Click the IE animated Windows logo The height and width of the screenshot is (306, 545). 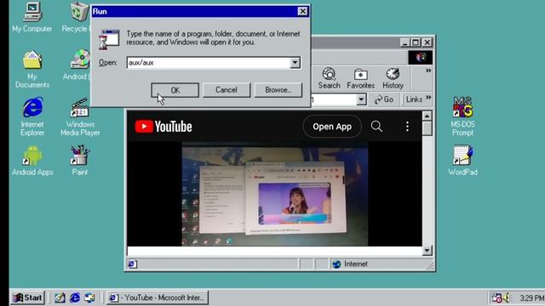[x=421, y=57]
